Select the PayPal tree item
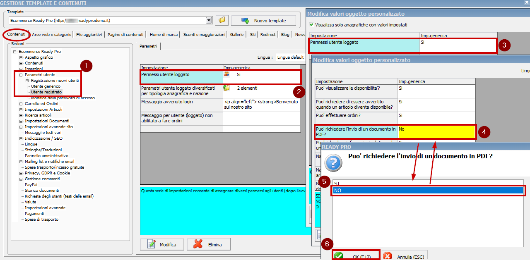530x260 pixels. pyautogui.click(x=31, y=185)
